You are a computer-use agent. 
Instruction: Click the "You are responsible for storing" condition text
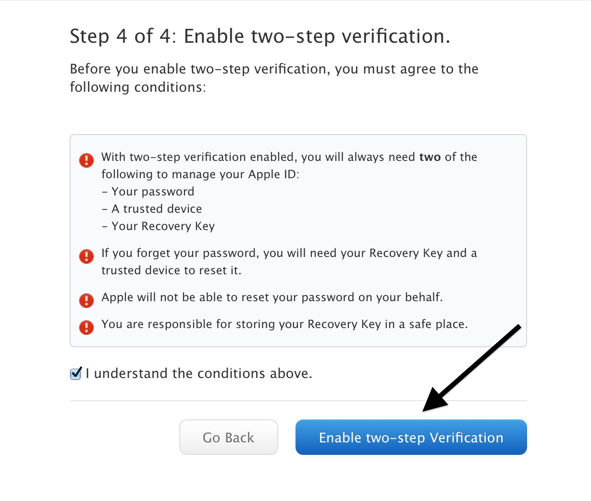pos(284,324)
